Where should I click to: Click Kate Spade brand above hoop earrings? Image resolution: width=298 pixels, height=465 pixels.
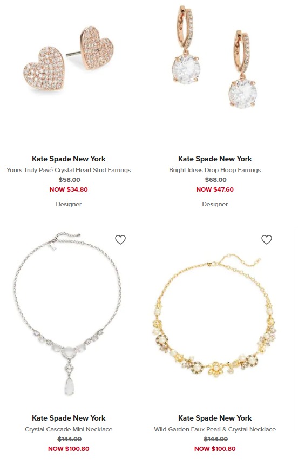pos(215,159)
